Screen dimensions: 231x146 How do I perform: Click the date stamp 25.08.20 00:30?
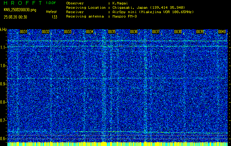pos(15,17)
